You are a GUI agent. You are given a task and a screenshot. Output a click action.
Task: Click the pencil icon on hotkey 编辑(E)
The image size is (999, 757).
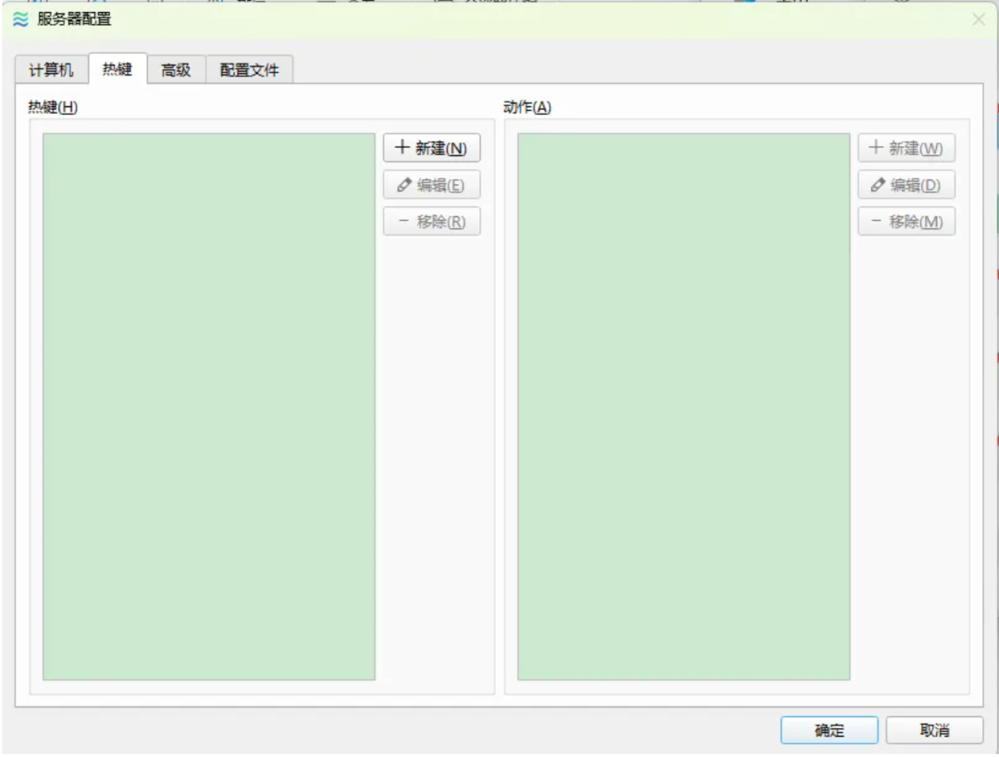click(x=403, y=185)
